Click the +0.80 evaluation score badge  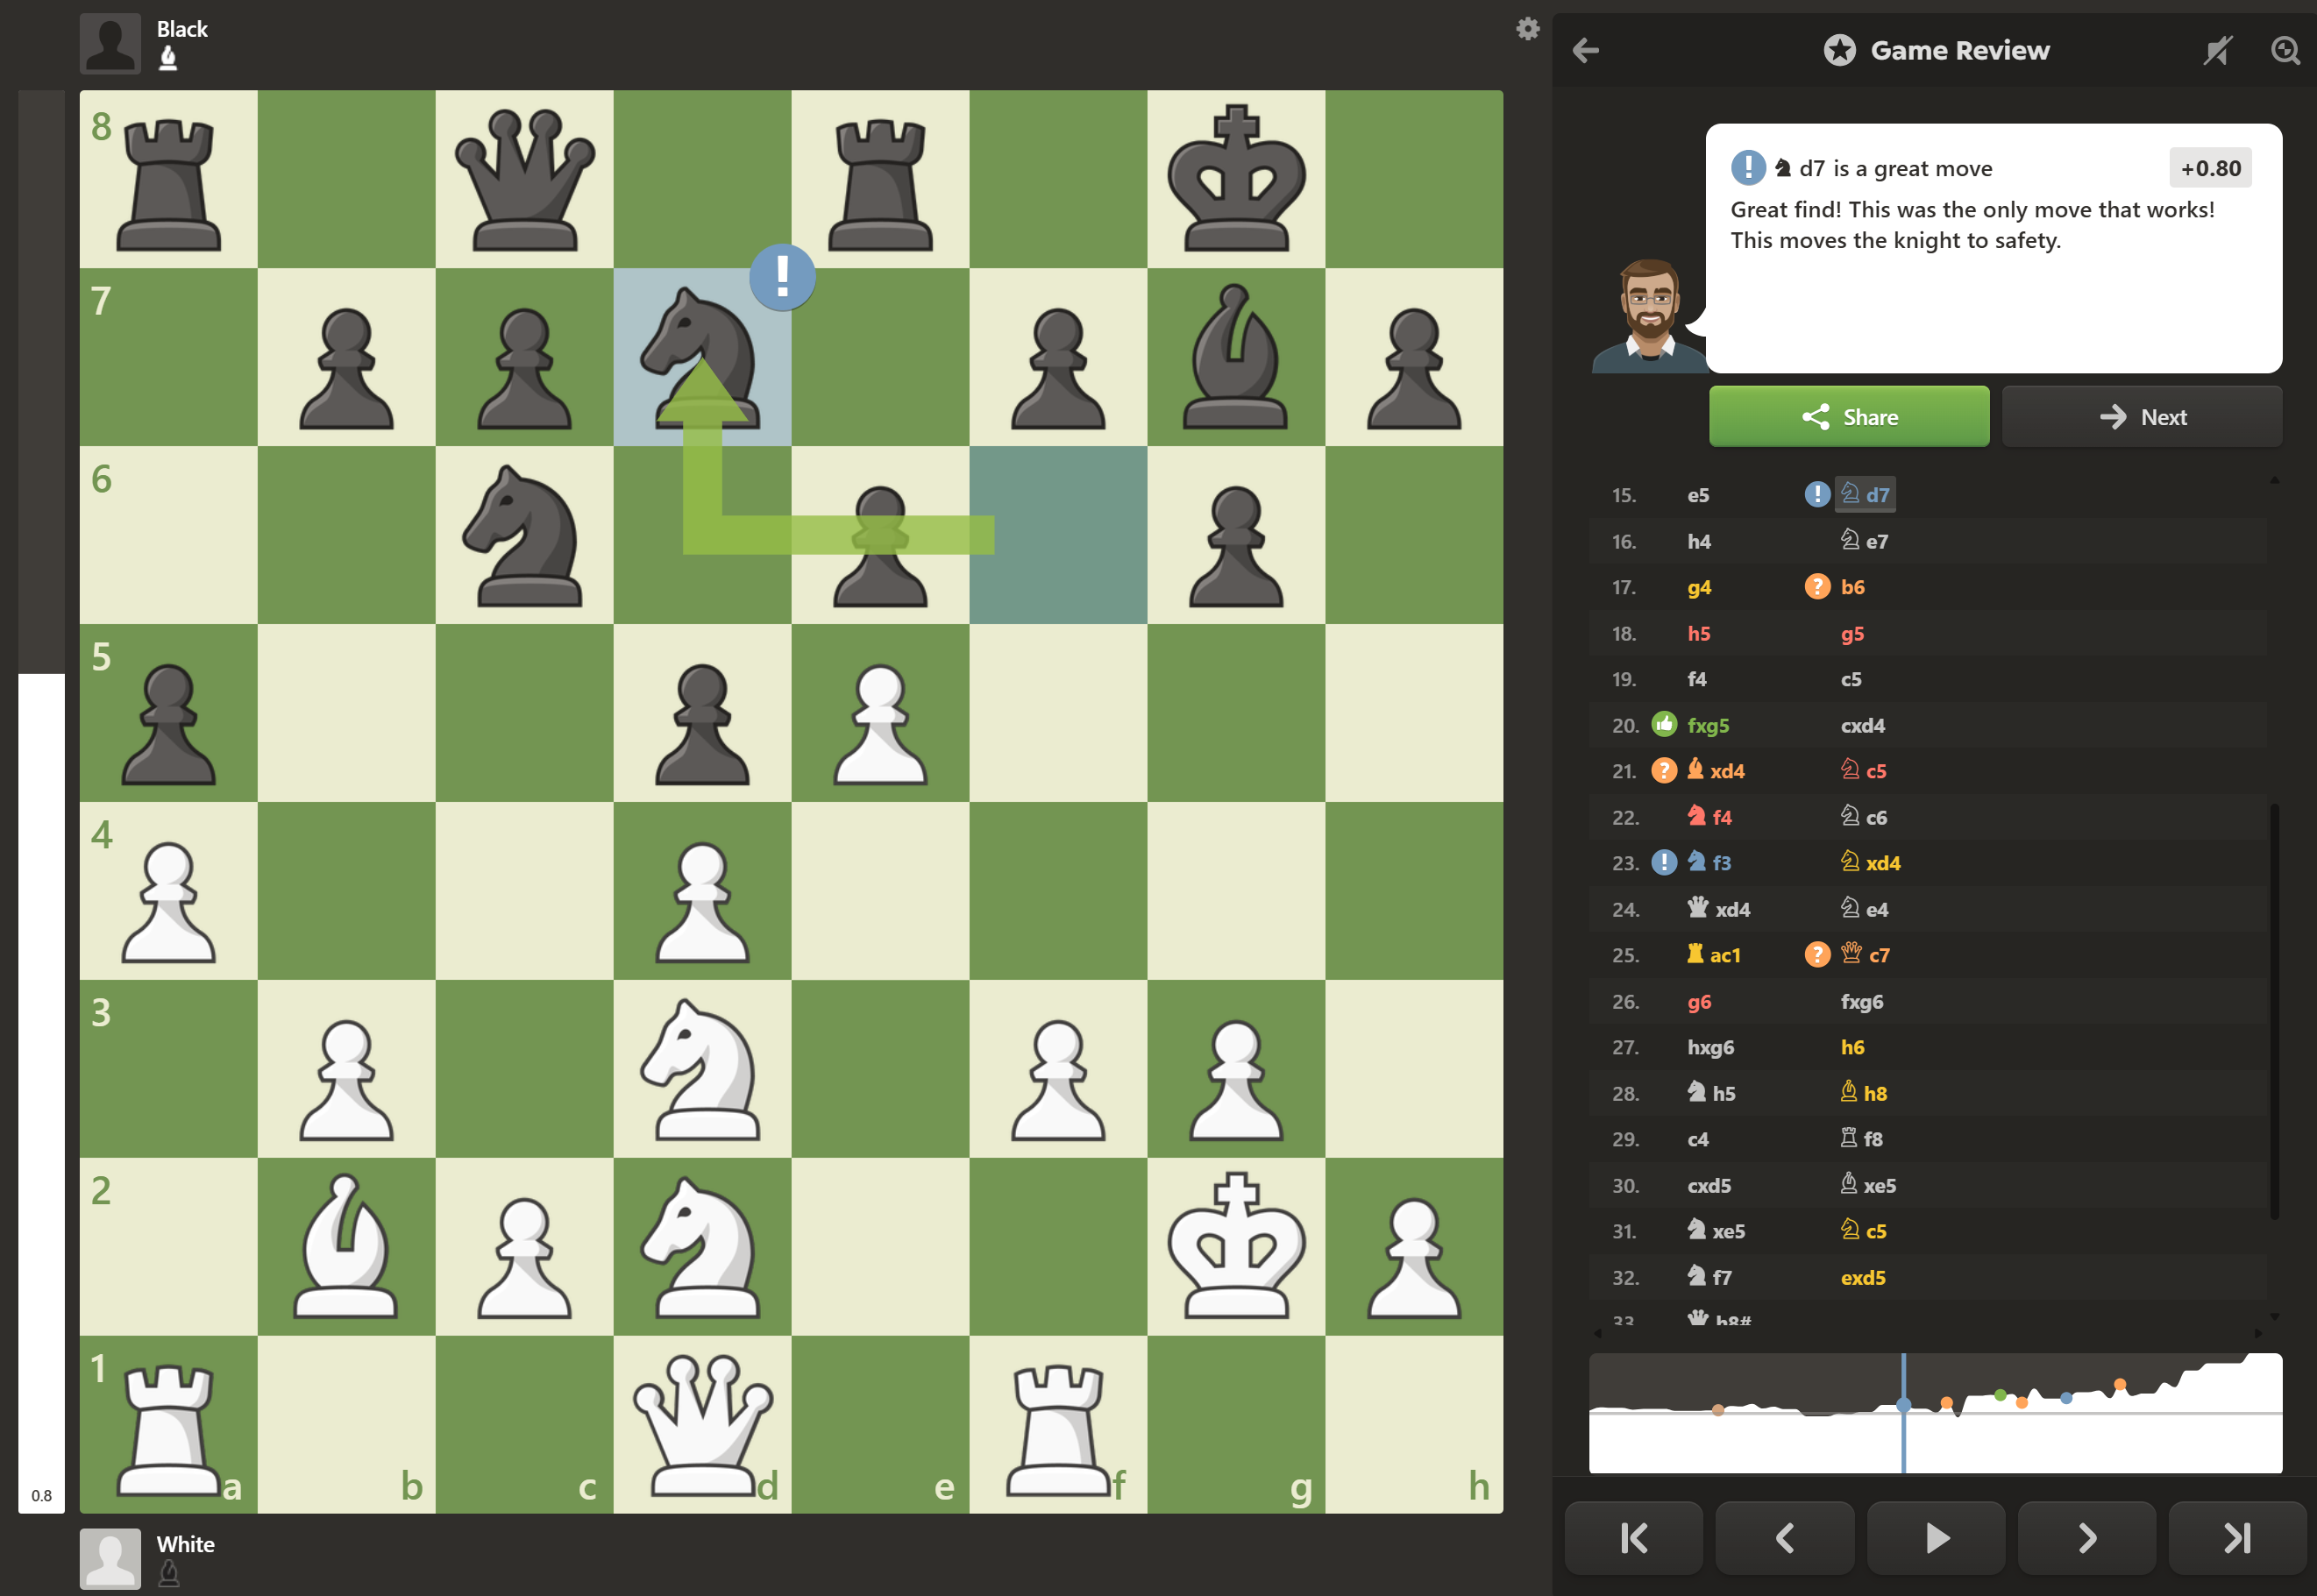[x=2210, y=168]
